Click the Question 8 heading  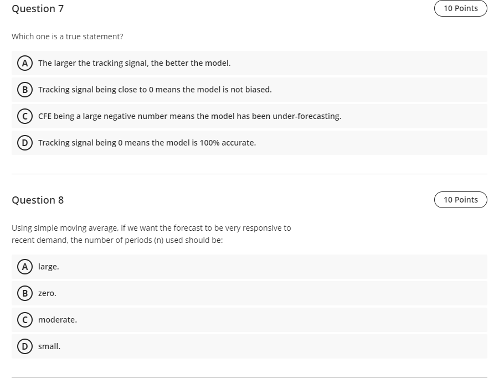38,200
